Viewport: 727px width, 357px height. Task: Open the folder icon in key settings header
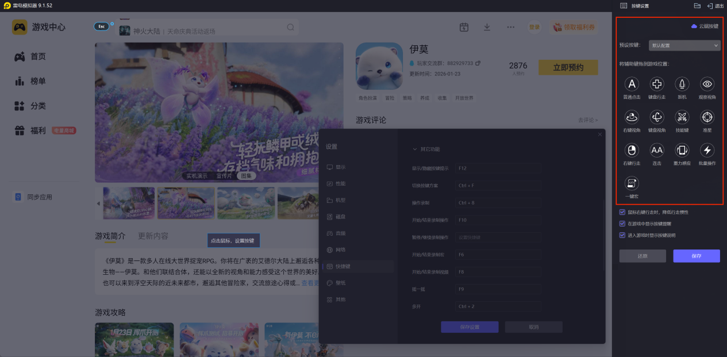pos(697,6)
